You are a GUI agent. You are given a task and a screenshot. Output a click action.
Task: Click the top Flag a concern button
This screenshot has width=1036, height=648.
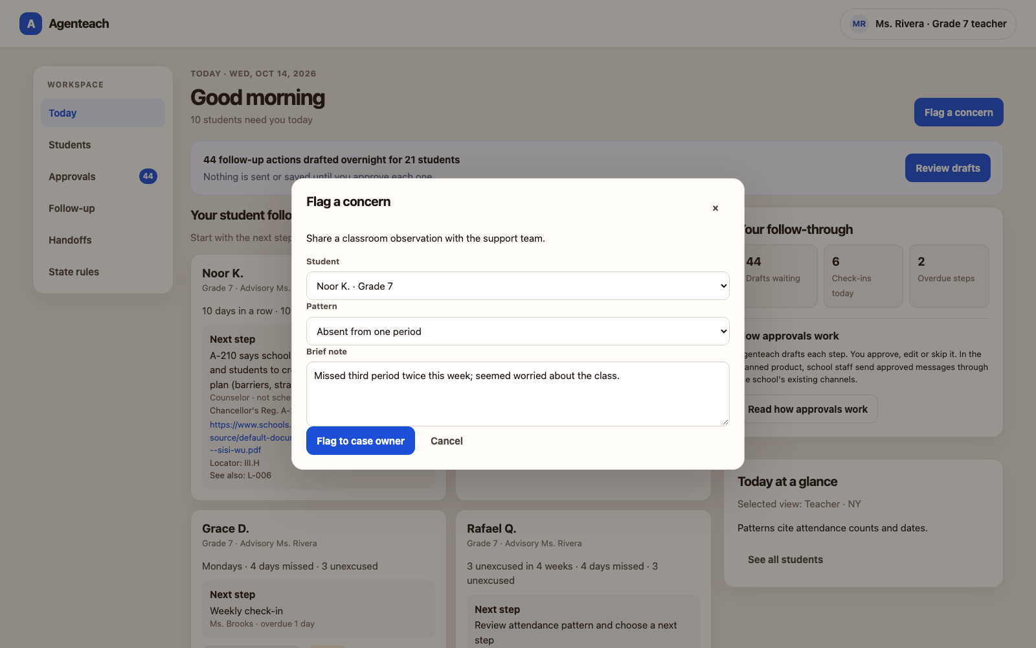click(x=959, y=112)
